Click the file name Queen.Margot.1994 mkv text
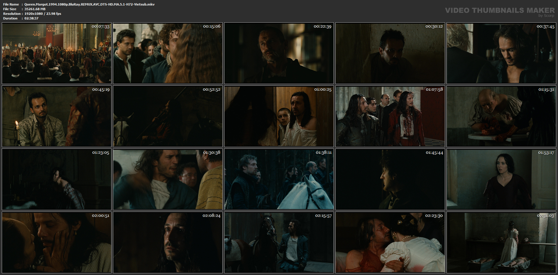Viewport: 558px width, 275px height. [89, 4]
